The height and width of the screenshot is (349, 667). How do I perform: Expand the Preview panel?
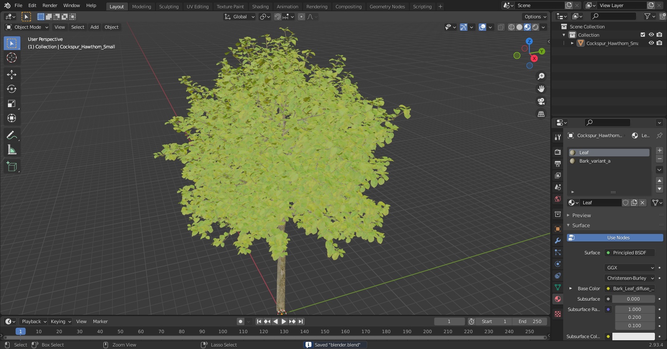click(581, 216)
